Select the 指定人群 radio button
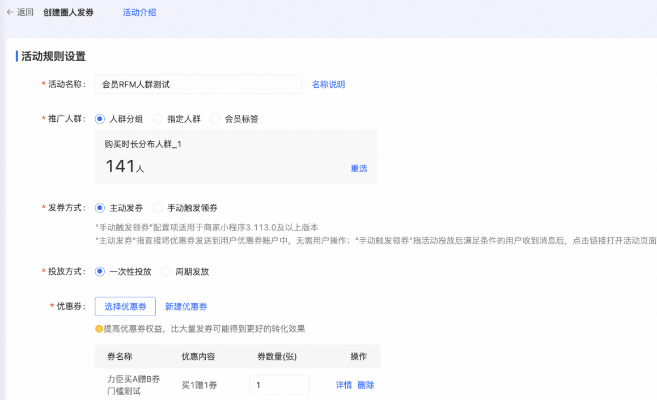The height and width of the screenshot is (400, 657). click(158, 119)
